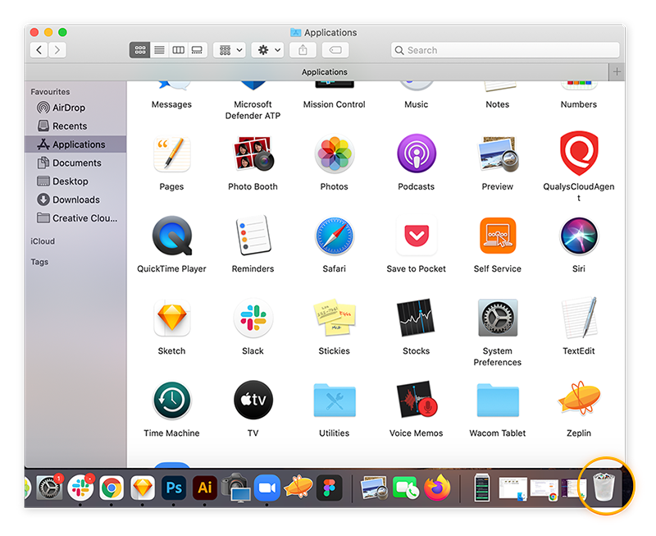Image resolution: width=656 pixels, height=536 pixels.
Task: Switch to column view
Action: pos(178,49)
